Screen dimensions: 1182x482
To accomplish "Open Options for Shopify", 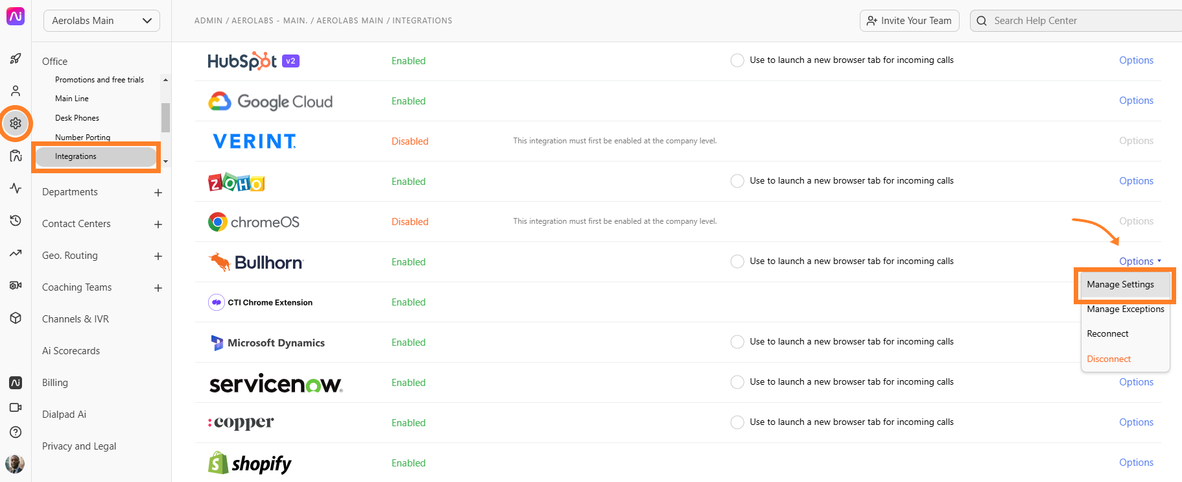I will point(1136,463).
